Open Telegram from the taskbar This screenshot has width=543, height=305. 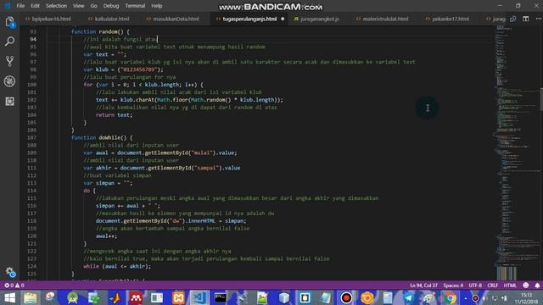point(409,297)
